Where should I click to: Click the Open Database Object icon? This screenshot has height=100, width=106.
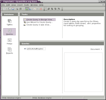(x=49, y=9)
